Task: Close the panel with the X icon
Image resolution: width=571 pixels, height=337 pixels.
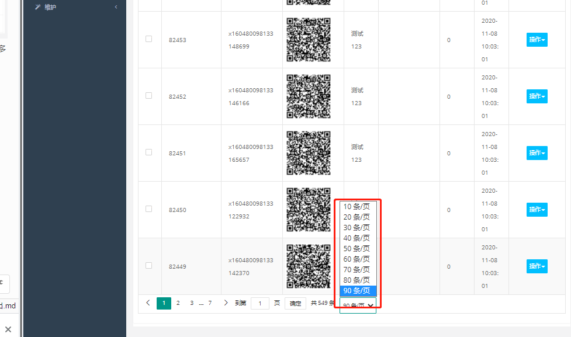Action: 8,329
